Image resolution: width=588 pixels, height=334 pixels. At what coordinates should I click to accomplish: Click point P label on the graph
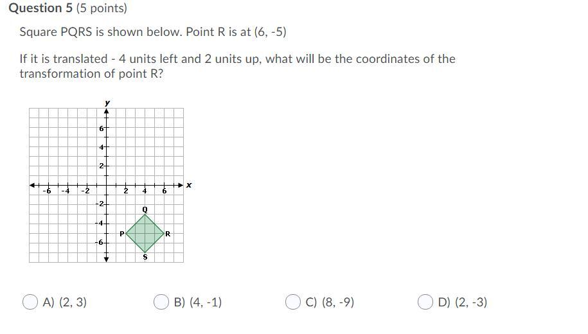pos(121,234)
